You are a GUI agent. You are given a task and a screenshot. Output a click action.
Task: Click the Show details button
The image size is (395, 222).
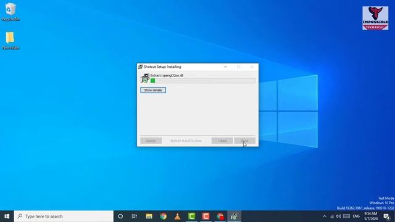tap(153, 90)
